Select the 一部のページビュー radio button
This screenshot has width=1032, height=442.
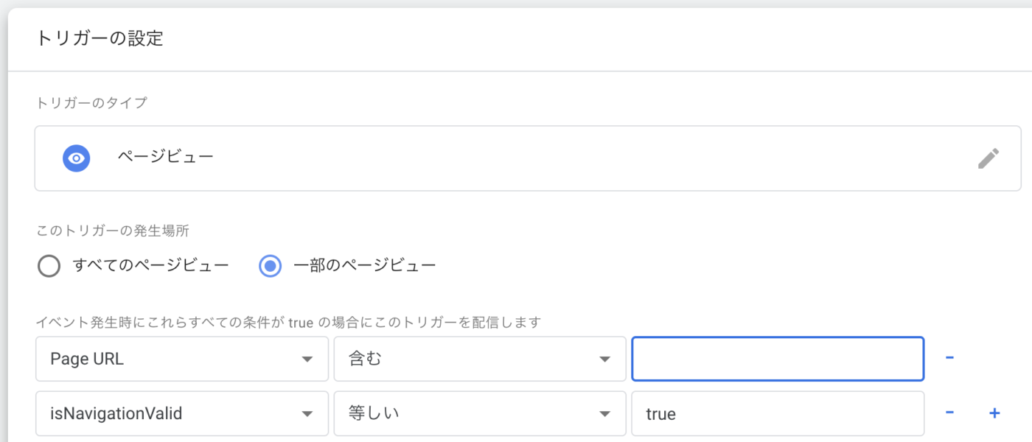(x=271, y=266)
